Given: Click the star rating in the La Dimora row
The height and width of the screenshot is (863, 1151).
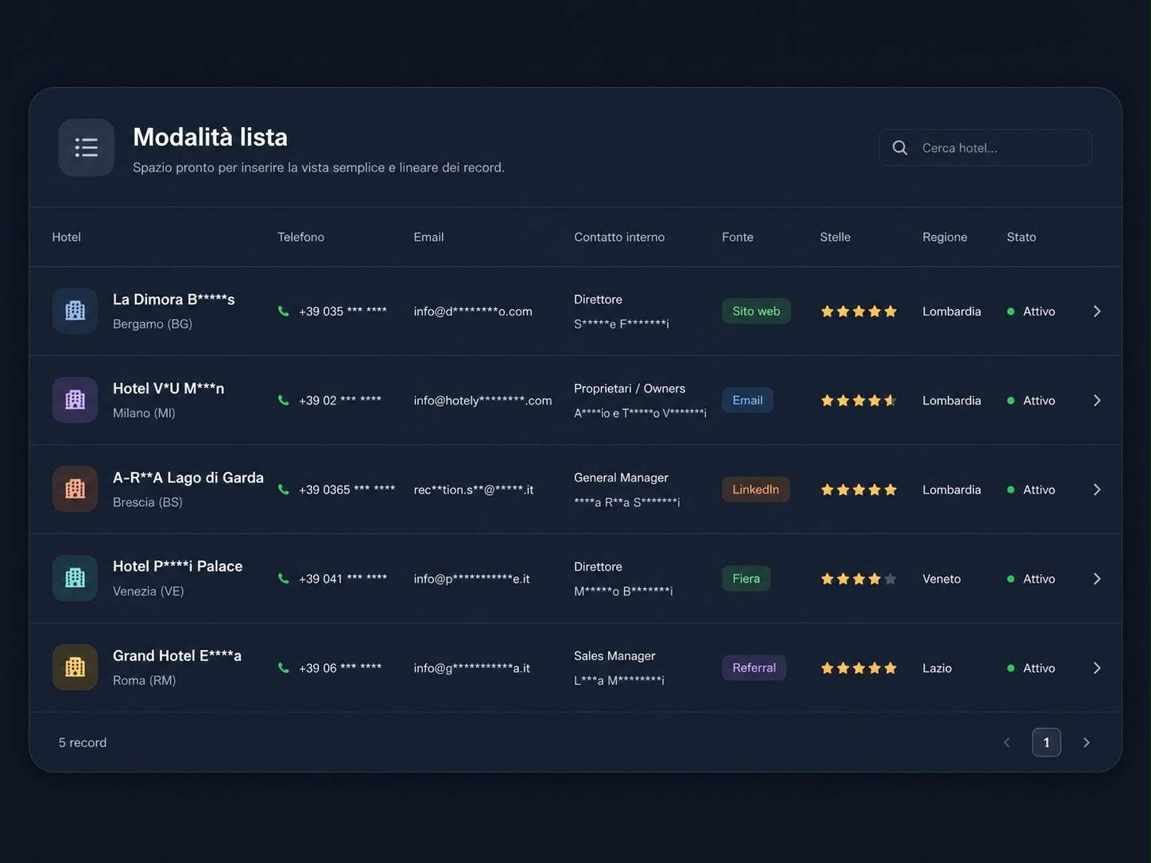Looking at the screenshot, I should pyautogui.click(x=858, y=311).
